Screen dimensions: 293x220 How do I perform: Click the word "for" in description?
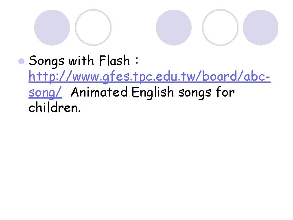tap(225, 92)
